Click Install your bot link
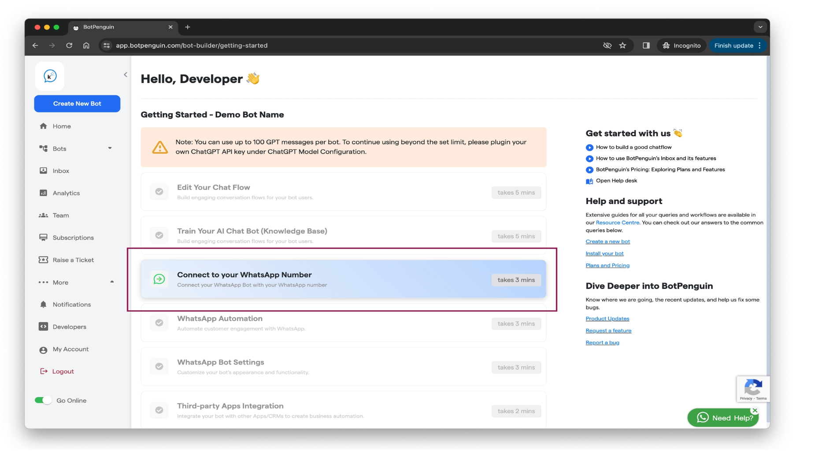 [x=605, y=253]
